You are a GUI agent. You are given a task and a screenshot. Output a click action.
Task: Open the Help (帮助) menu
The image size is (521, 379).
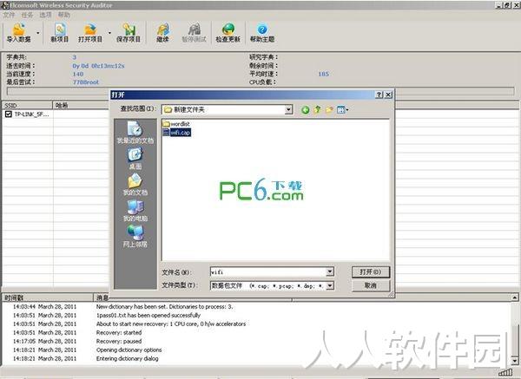(x=63, y=15)
